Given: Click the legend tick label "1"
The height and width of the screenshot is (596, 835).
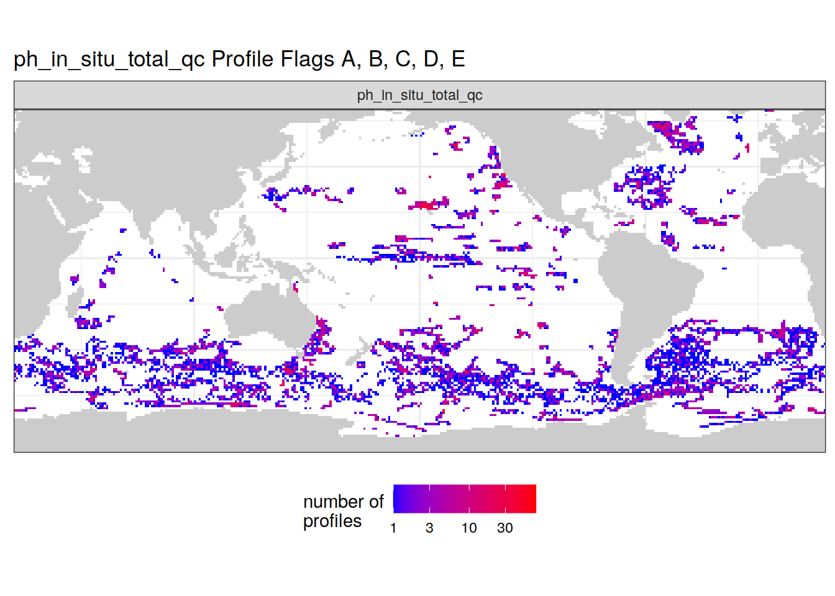Looking at the screenshot, I should click(x=393, y=528).
